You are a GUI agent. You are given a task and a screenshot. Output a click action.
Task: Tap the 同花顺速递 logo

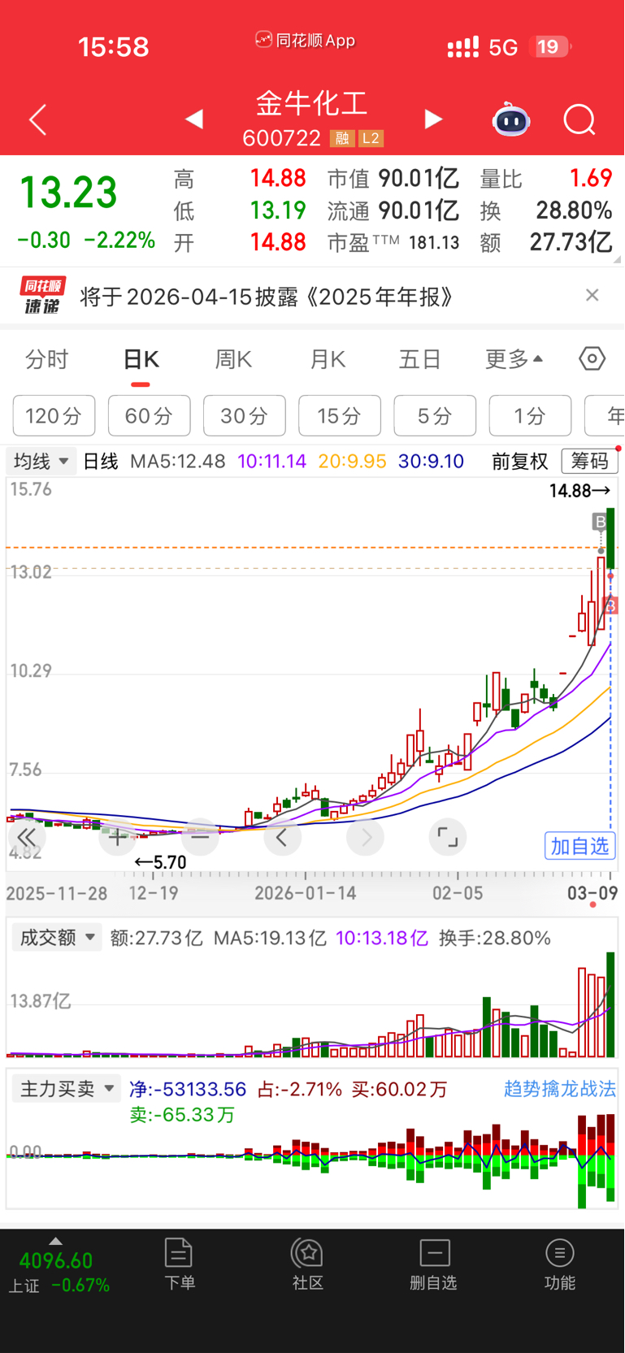42,296
